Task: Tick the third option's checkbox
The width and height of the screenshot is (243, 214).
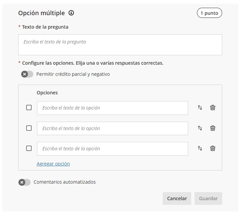Action: (29, 148)
